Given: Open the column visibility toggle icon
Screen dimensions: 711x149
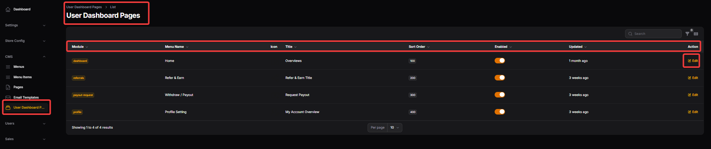Looking at the screenshot, I should [696, 34].
